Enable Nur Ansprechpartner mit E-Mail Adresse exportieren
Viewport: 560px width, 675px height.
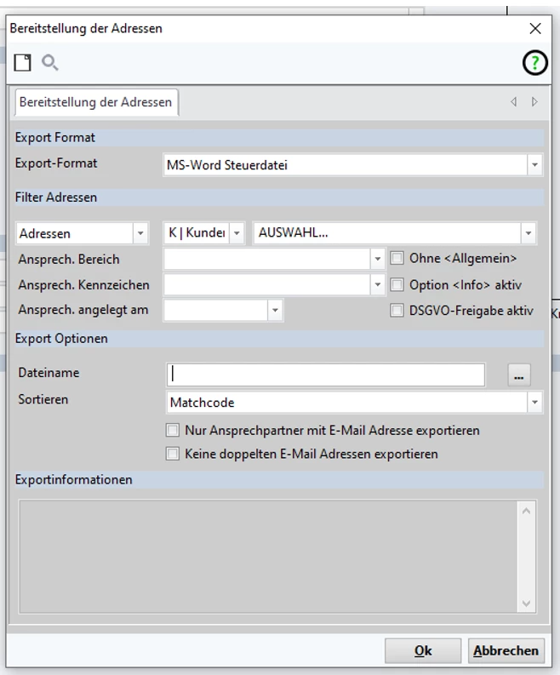coord(174,431)
